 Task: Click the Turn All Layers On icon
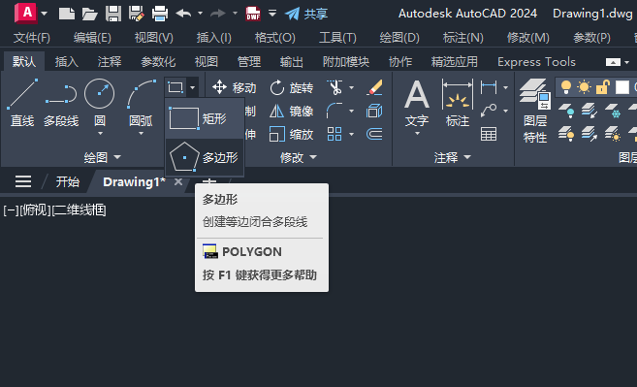coord(566,134)
